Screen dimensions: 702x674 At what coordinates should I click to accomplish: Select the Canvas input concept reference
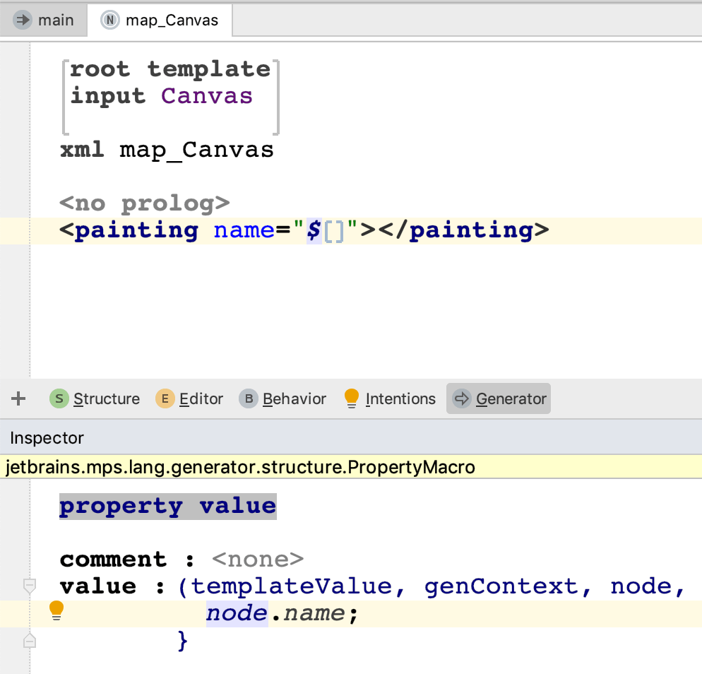(206, 96)
